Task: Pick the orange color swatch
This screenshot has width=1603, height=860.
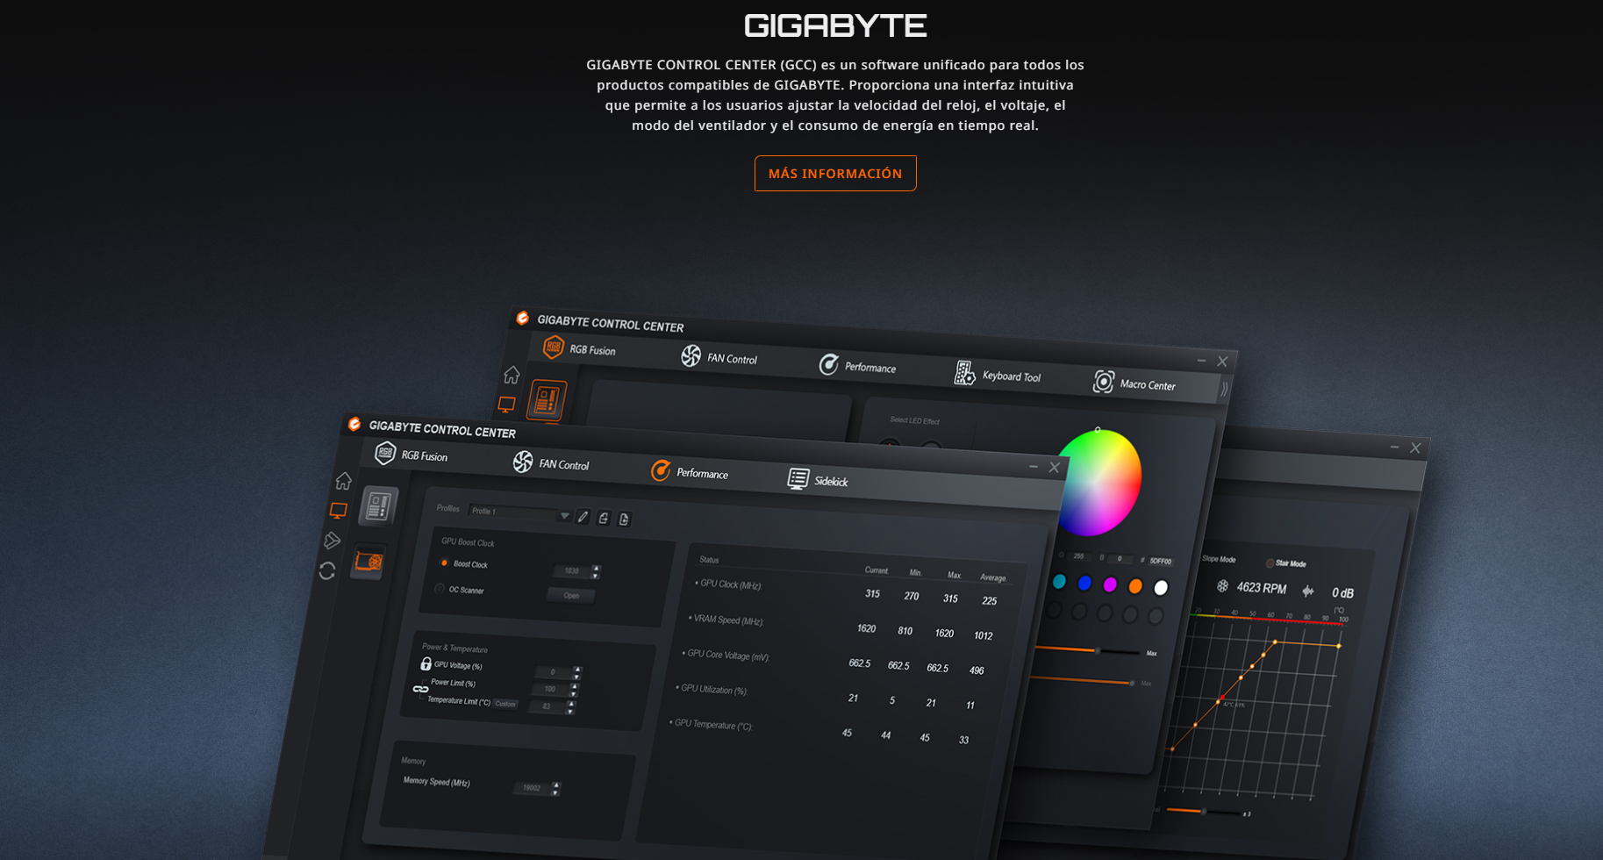Action: pyautogui.click(x=1135, y=585)
